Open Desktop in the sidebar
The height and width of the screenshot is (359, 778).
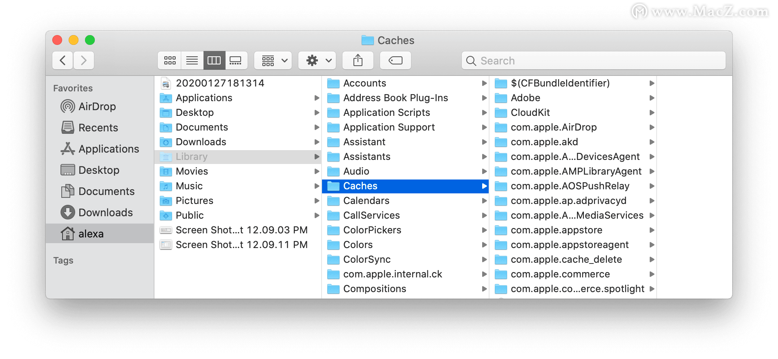tap(100, 170)
